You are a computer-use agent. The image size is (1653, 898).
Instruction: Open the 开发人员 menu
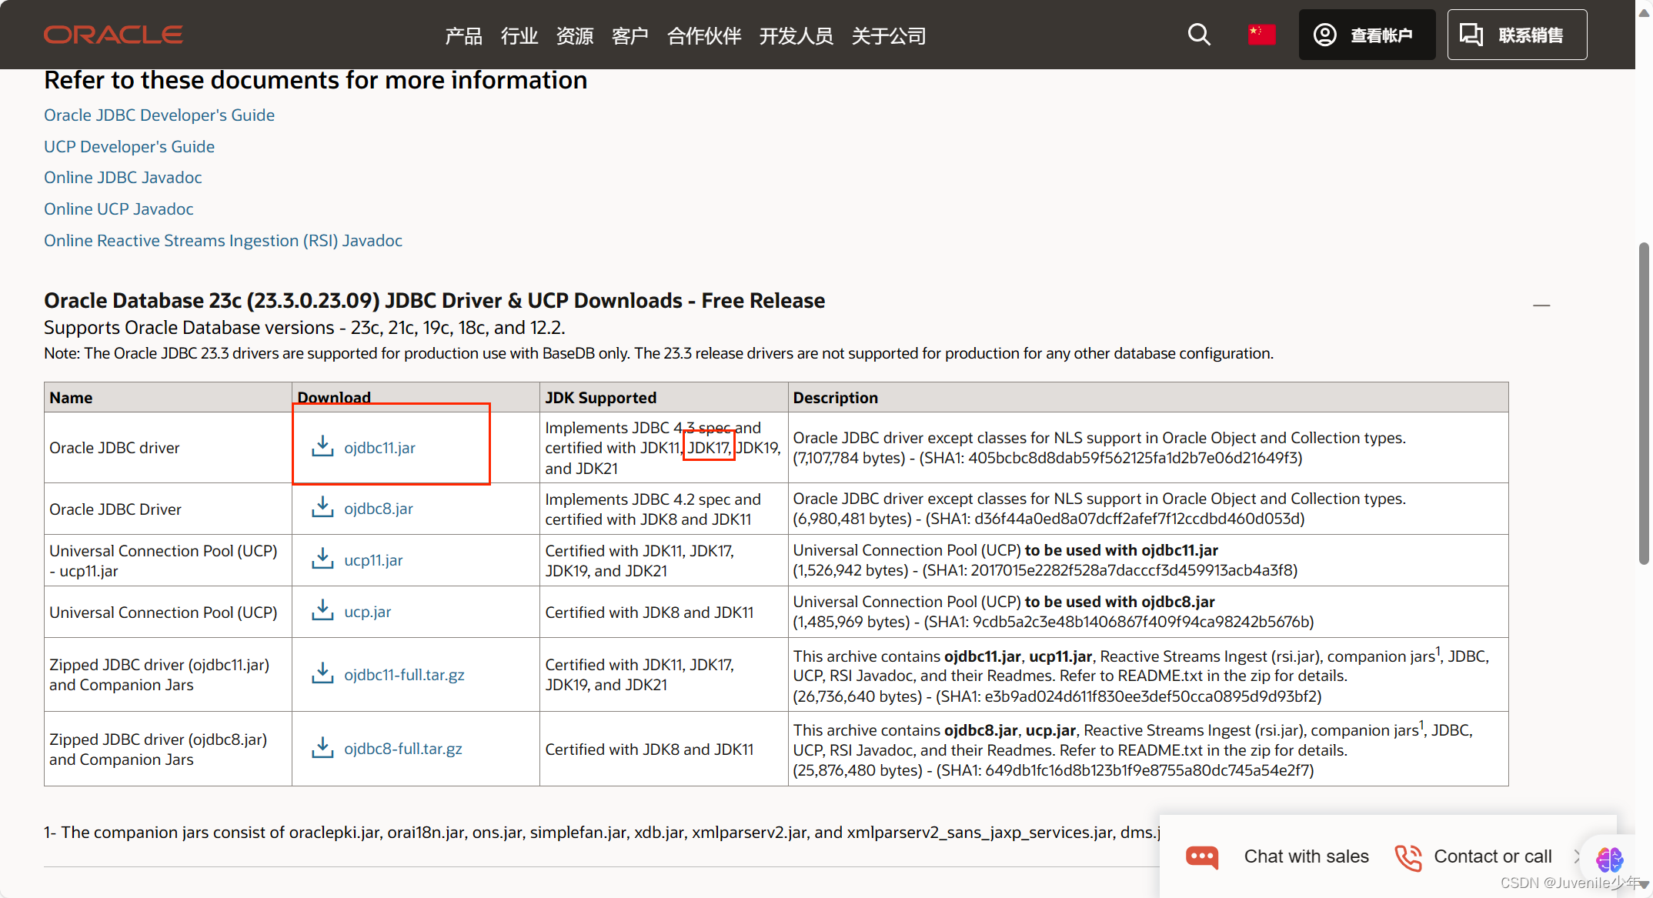pyautogui.click(x=796, y=35)
